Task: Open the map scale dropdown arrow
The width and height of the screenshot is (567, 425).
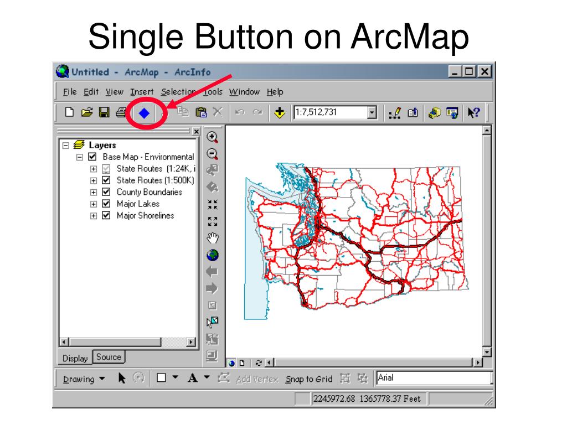Action: [x=372, y=112]
